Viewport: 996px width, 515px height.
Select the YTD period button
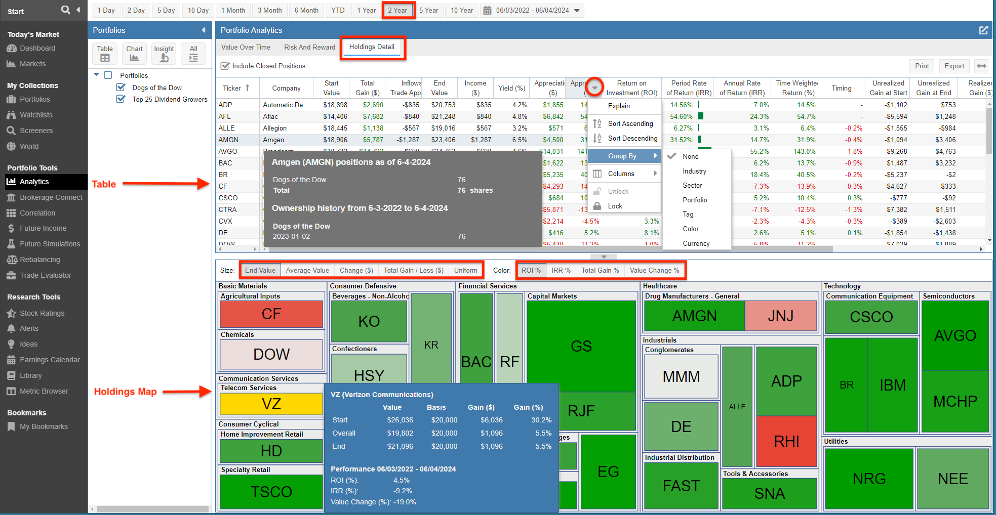coord(338,10)
